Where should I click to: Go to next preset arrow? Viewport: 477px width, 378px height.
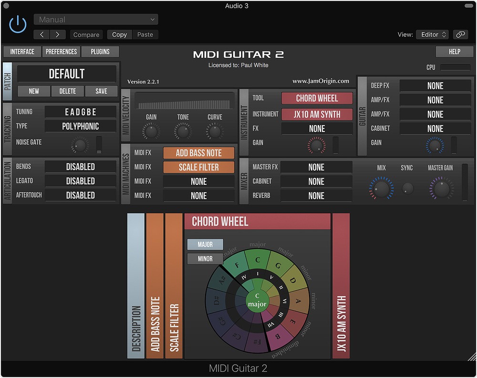tap(58, 35)
